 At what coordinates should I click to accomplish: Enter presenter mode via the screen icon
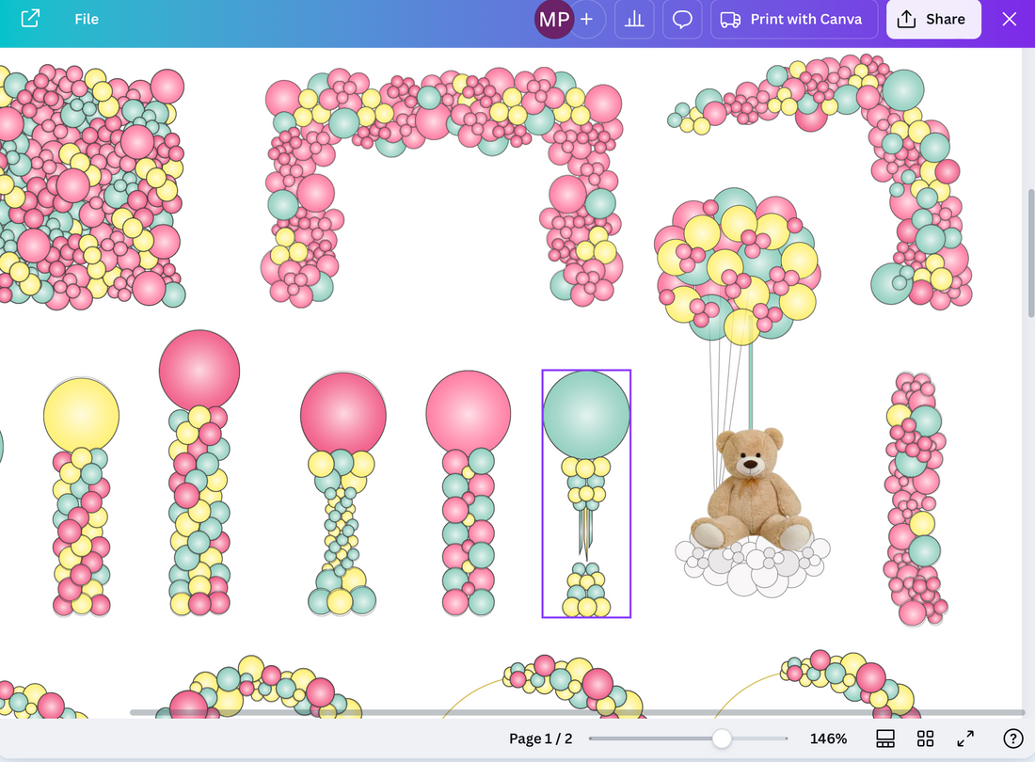(x=885, y=738)
